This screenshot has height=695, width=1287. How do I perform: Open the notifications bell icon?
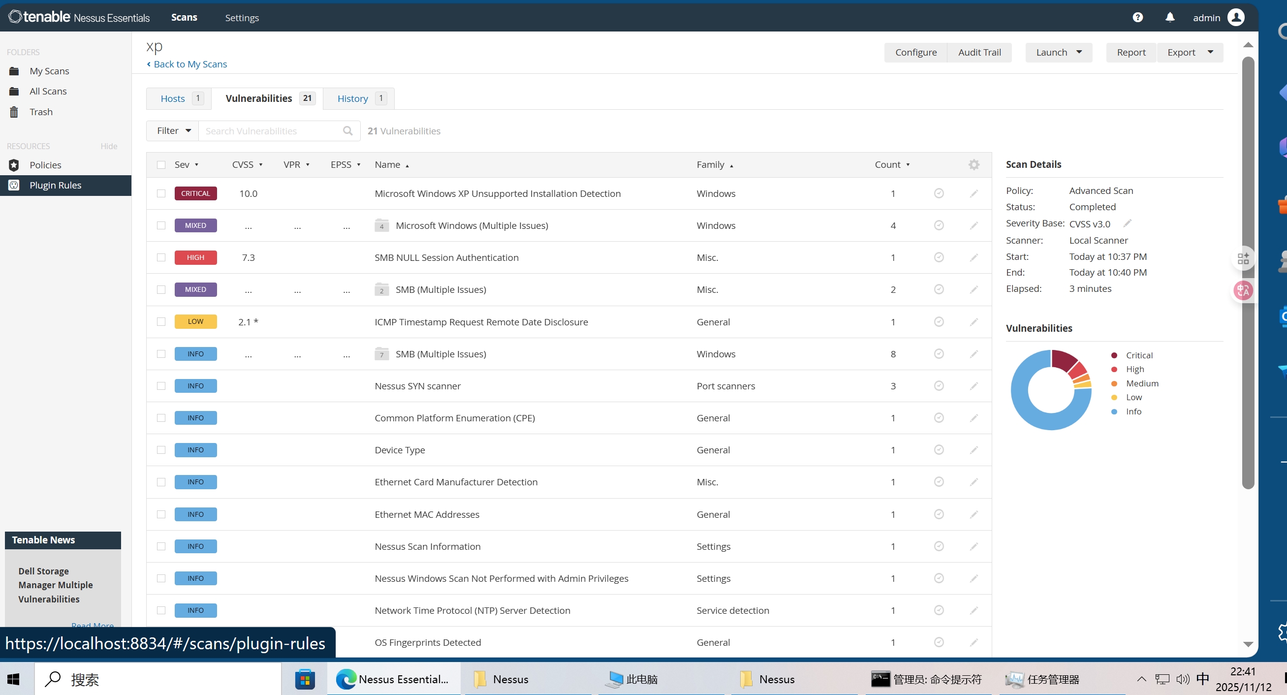pos(1169,18)
